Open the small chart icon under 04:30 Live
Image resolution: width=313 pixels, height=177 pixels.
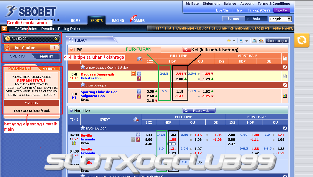tap(74, 143)
